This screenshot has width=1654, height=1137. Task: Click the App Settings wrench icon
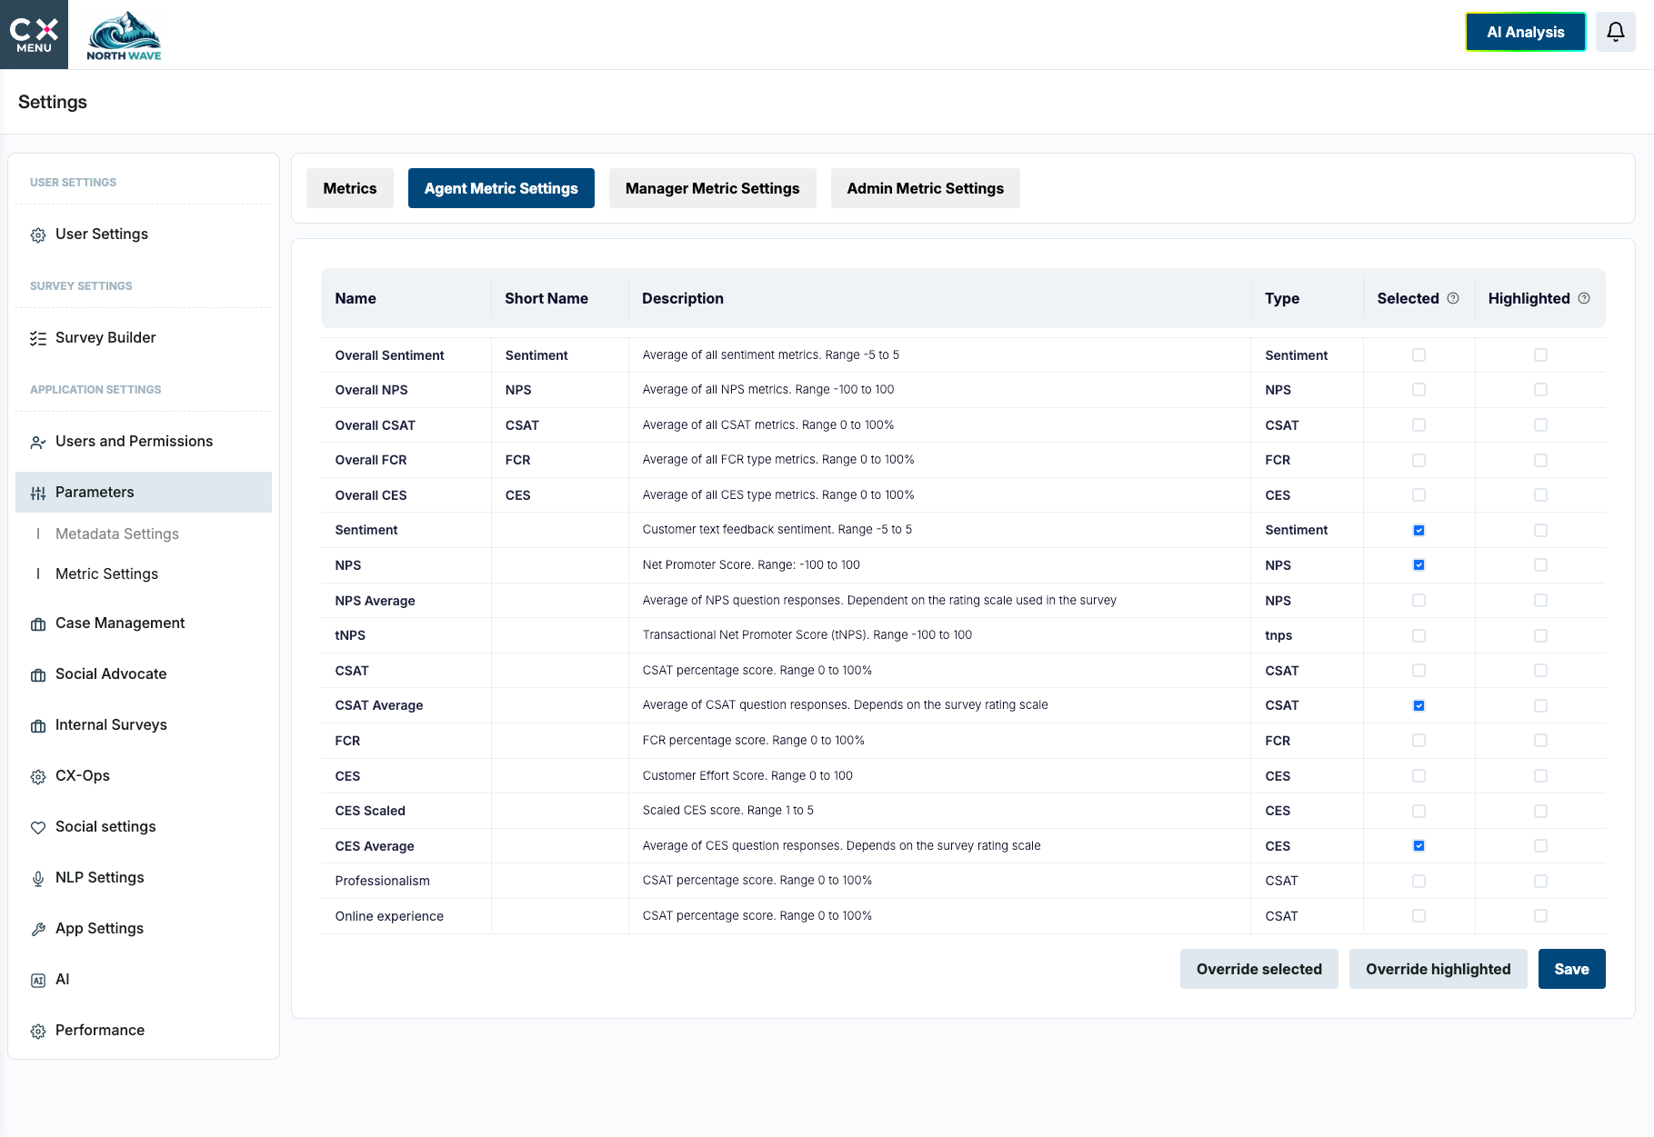coord(38,930)
